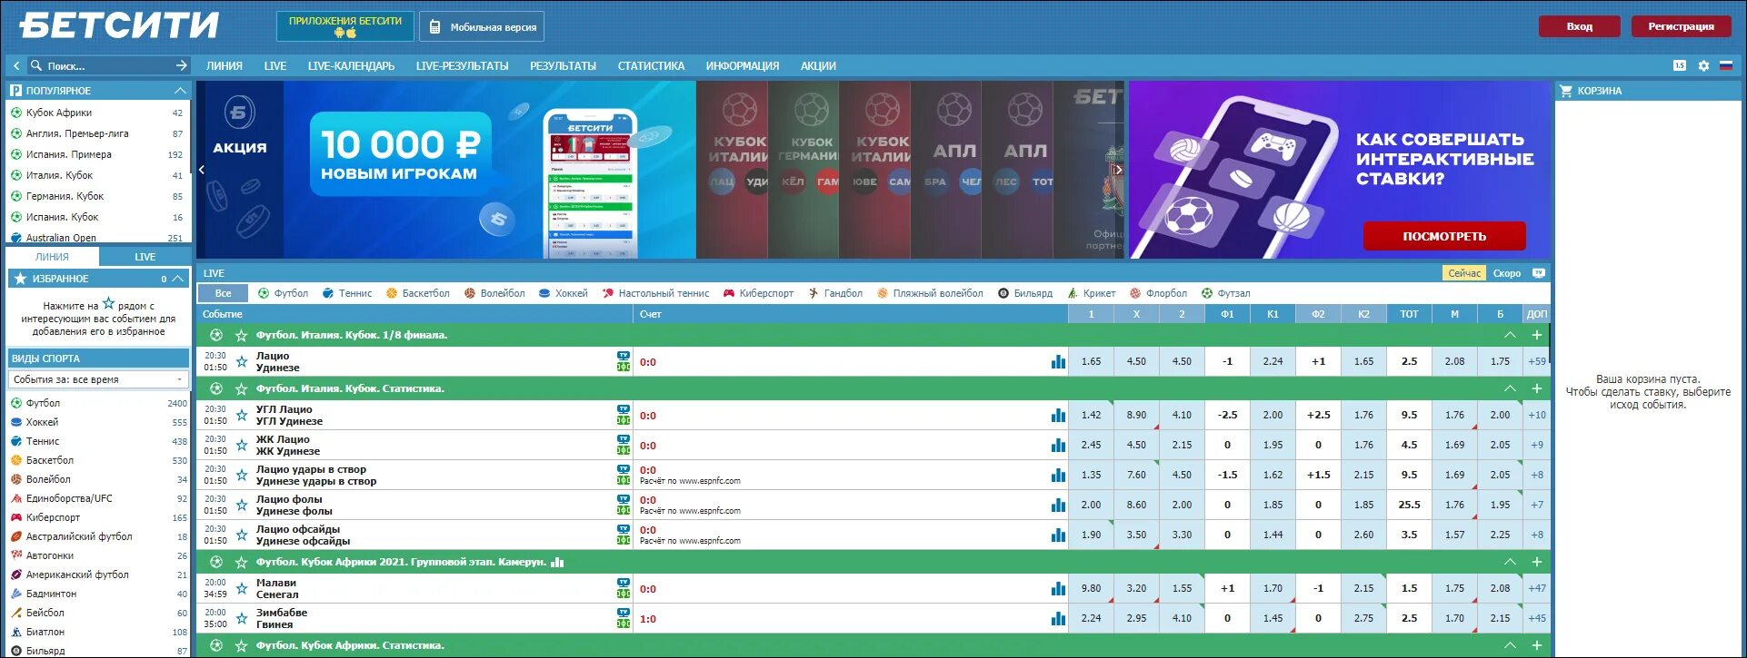Collapse left sidebar with the back arrow
The height and width of the screenshot is (658, 1747).
click(16, 65)
